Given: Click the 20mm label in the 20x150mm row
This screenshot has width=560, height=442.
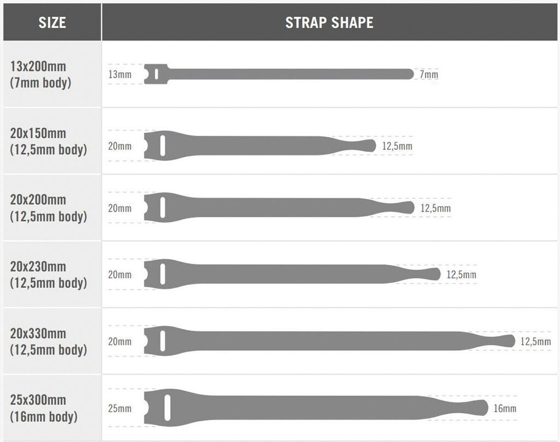Looking at the screenshot, I should [120, 146].
